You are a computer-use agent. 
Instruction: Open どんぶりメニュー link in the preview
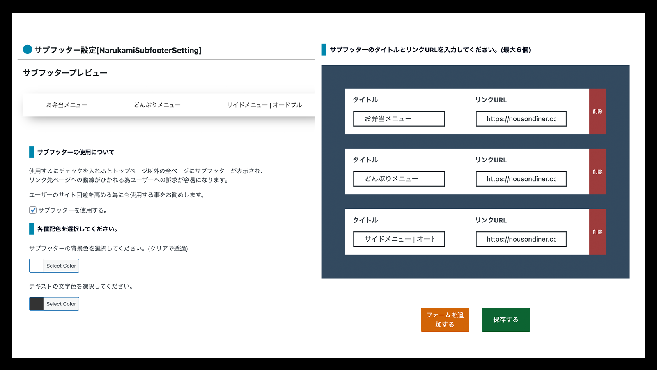pos(157,105)
